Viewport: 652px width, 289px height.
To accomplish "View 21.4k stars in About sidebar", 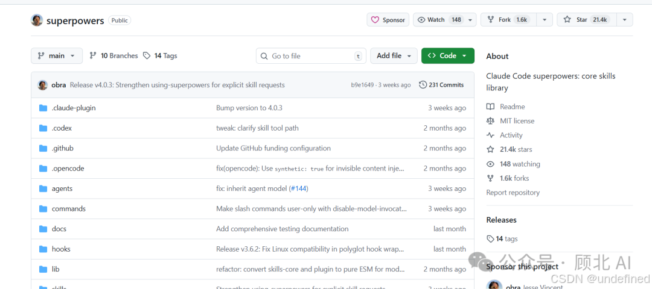I will tap(516, 150).
